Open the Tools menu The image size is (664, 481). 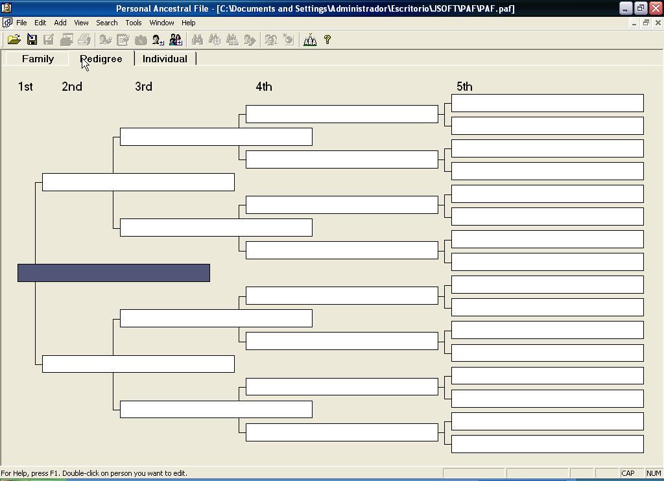(x=133, y=22)
